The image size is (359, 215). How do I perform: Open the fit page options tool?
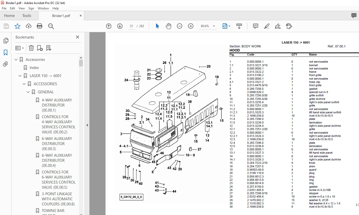[226, 26]
